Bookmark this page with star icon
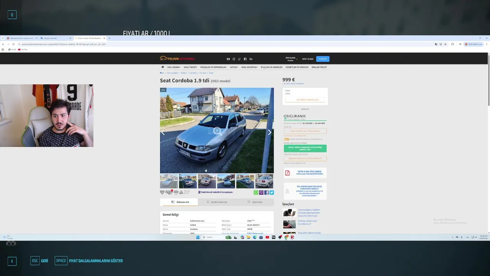This screenshot has width=490, height=276. [x=445, y=44]
